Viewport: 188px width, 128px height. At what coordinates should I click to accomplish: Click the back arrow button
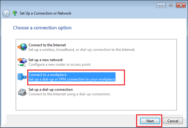6,13
